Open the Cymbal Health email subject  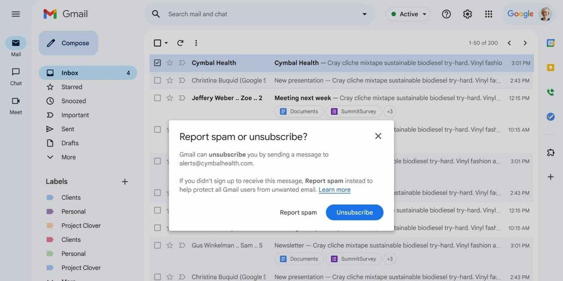(296, 63)
